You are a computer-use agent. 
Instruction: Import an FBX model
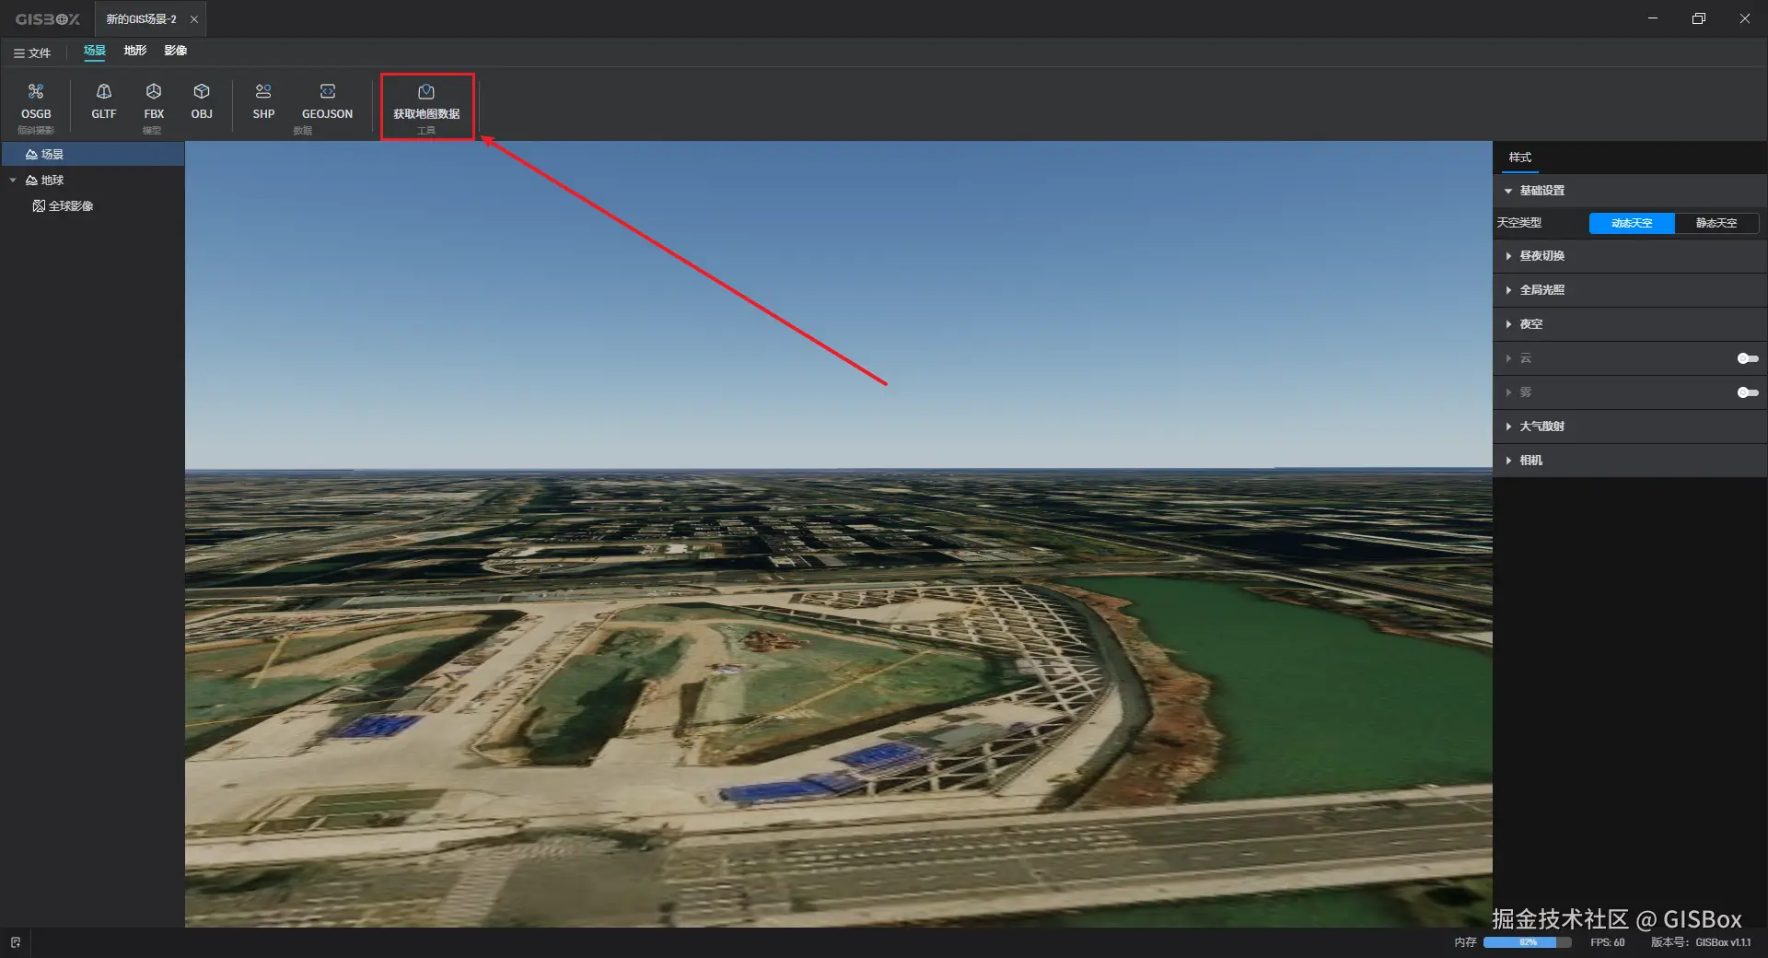point(154,101)
